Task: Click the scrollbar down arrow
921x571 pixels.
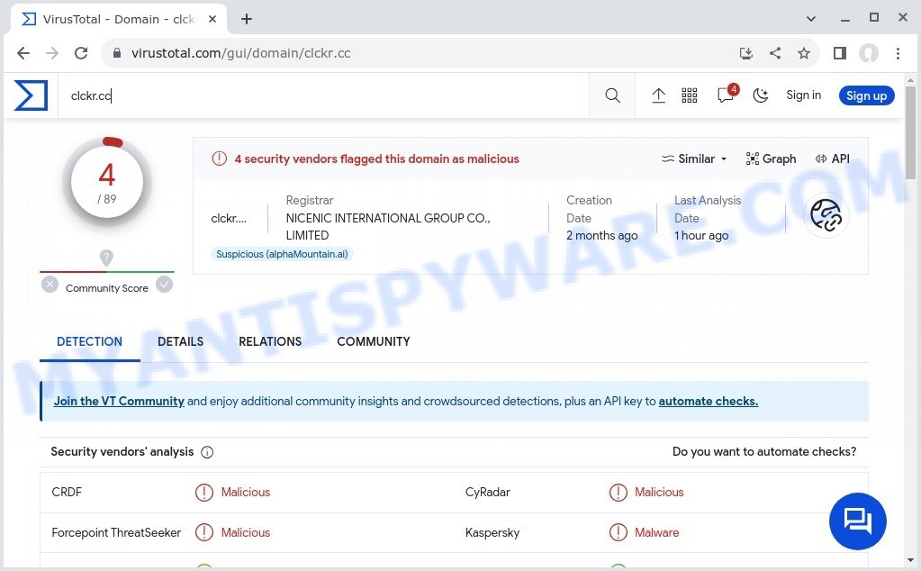Action: tap(910, 560)
